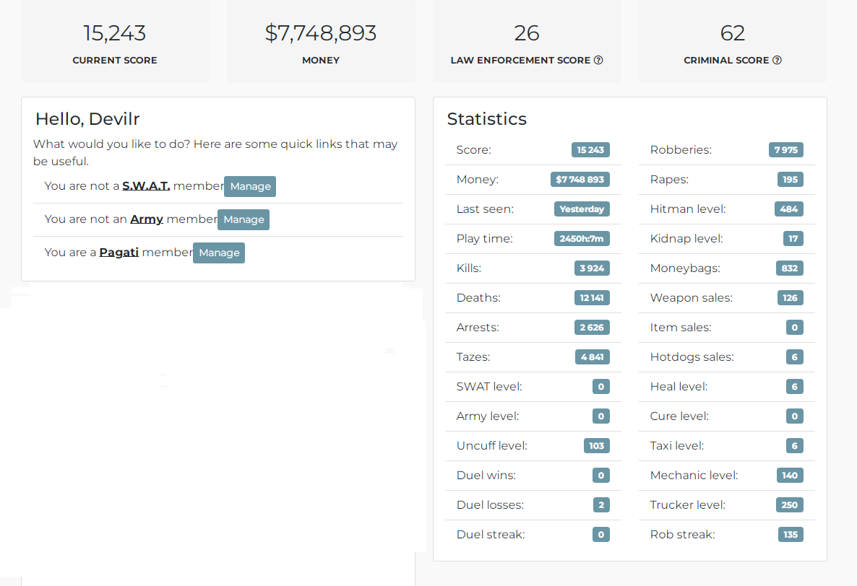Click the Money badge $7 748 893

pos(580,179)
